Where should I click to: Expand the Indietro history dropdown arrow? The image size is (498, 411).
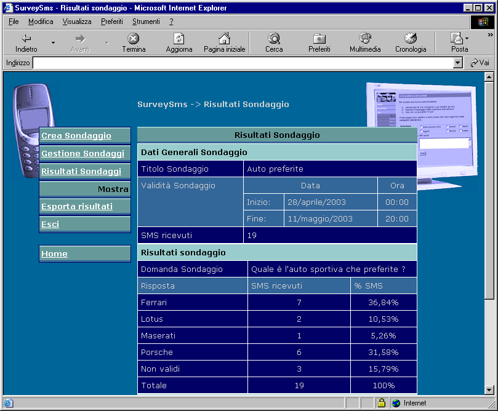click(x=53, y=42)
